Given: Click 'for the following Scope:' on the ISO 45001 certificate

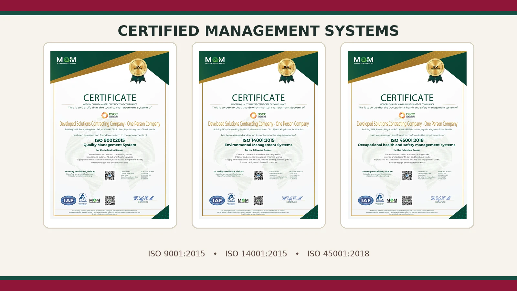Looking at the screenshot, I should pos(407,150).
